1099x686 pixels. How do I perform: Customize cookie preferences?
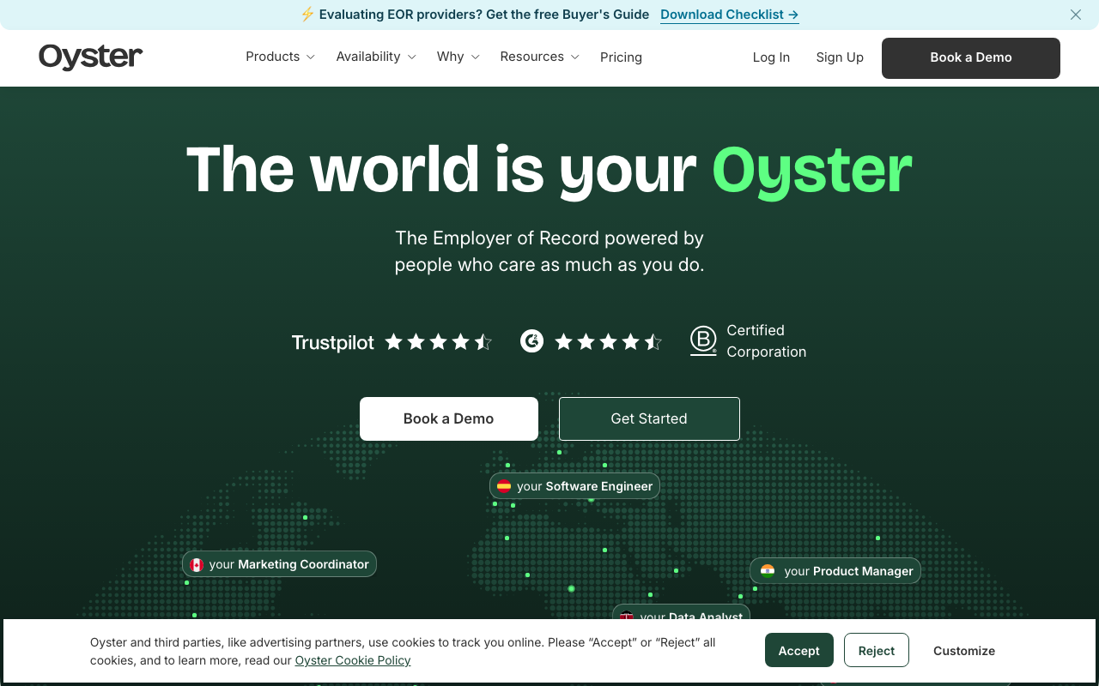[x=964, y=651]
